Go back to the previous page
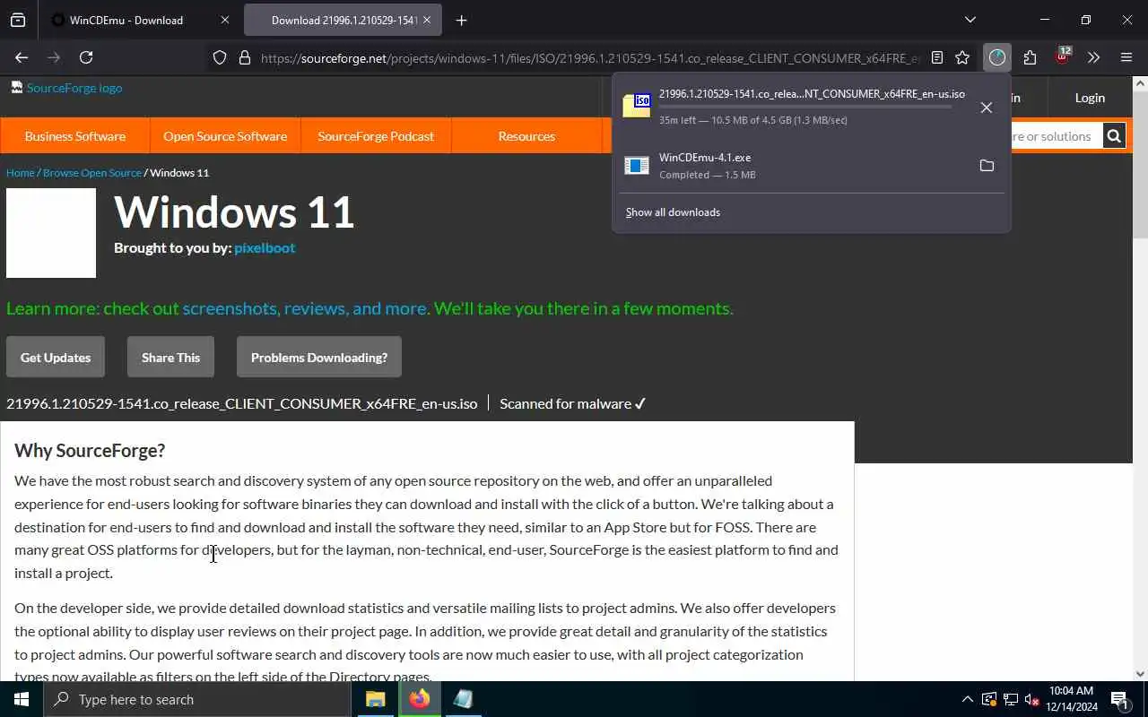Image resolution: width=1148 pixels, height=717 pixels. click(x=22, y=57)
